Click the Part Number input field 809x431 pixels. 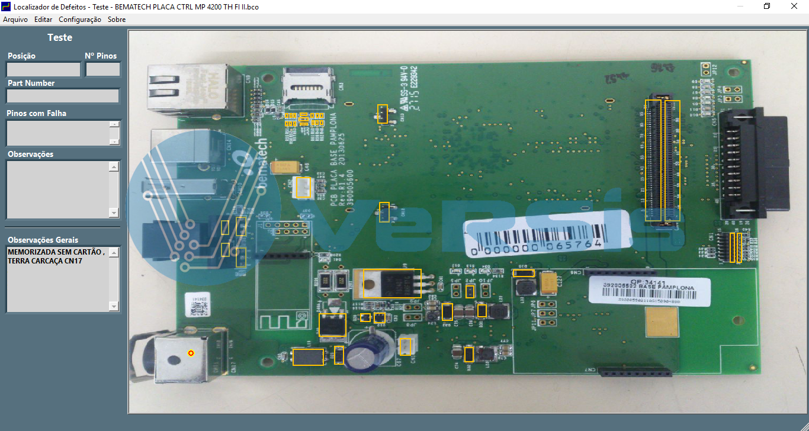(63, 96)
